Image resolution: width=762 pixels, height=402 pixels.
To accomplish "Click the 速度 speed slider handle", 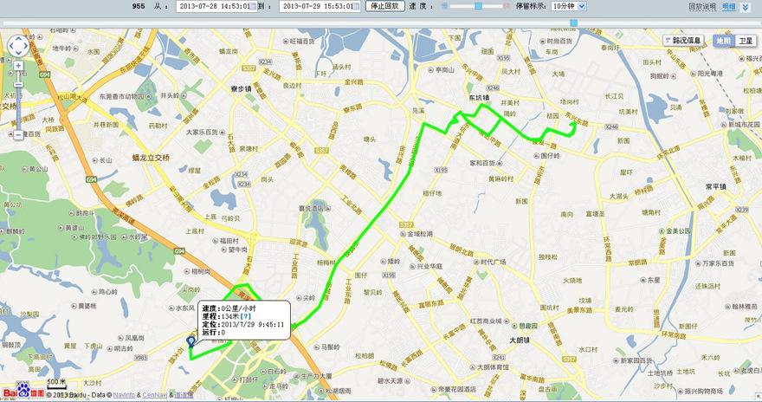I will (478, 6).
